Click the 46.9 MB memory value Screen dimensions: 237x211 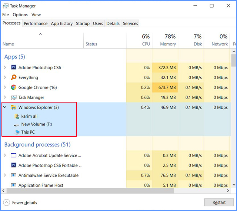point(168,107)
